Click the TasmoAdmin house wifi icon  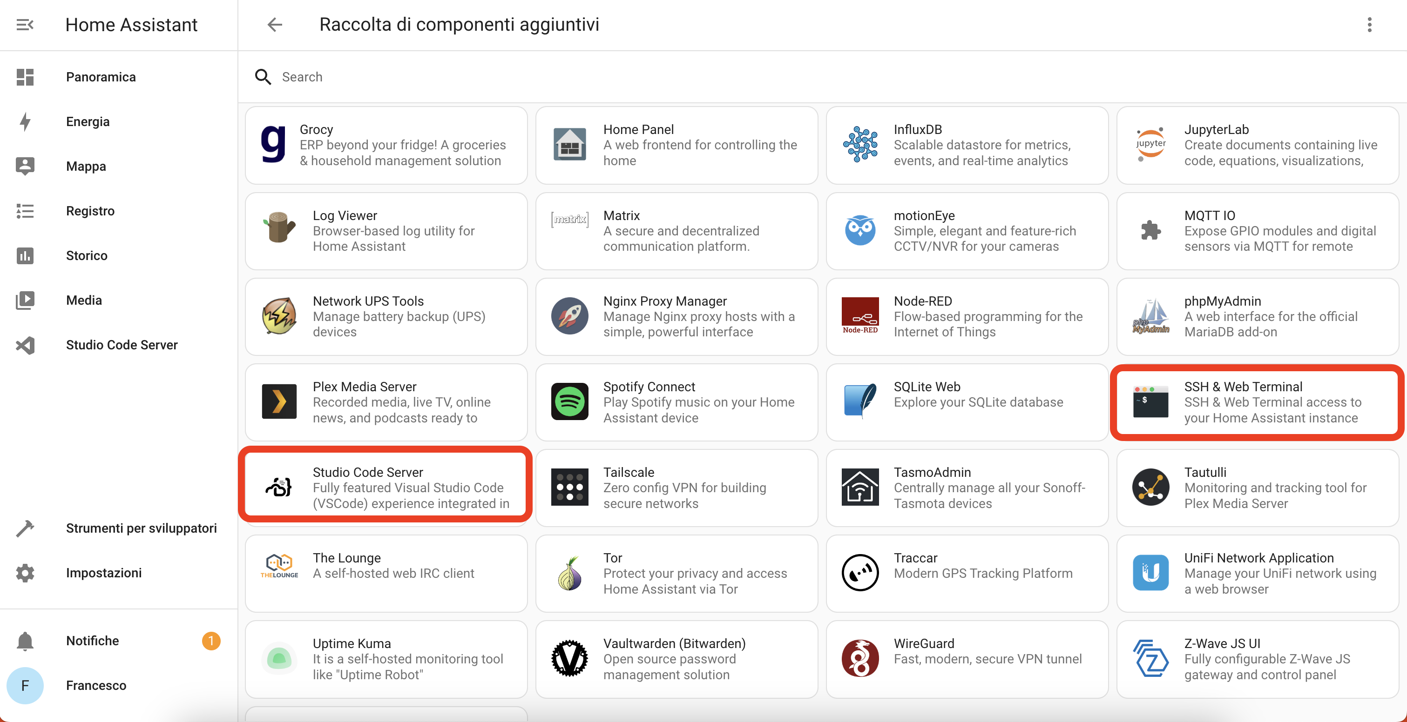[x=860, y=488]
